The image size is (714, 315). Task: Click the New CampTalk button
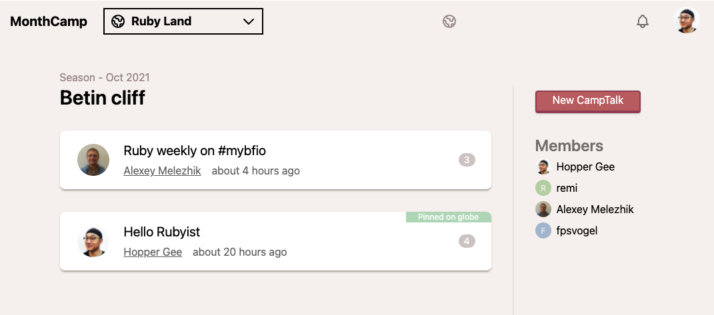(587, 101)
